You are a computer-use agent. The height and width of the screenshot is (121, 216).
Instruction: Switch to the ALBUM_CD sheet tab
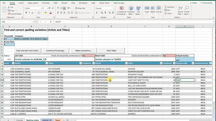point(47,120)
